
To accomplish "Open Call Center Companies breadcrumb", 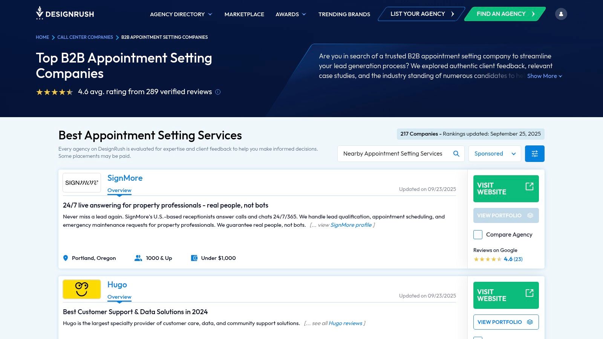I will coord(85,37).
